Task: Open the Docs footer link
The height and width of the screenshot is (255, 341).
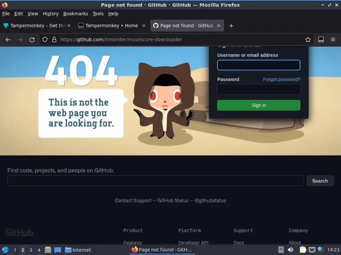Action: pyautogui.click(x=238, y=243)
